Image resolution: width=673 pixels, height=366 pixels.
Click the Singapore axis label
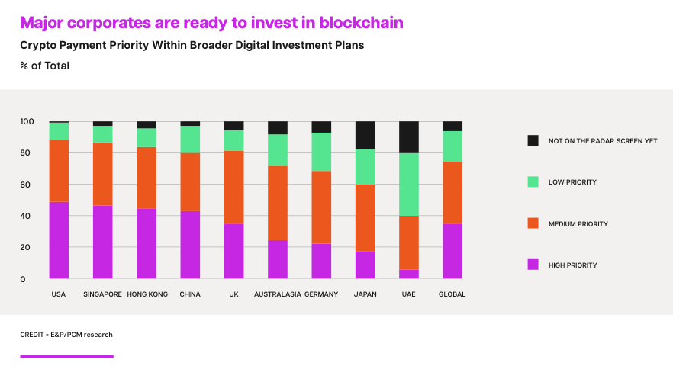click(102, 294)
